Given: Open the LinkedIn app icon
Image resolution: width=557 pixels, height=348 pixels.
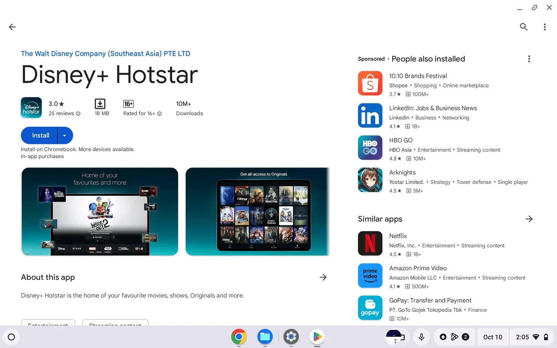Looking at the screenshot, I should (370, 115).
